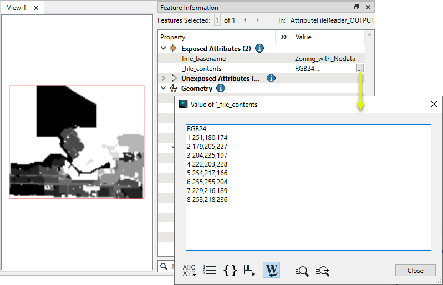Click the find in text icon
This screenshot has height=285, width=443.
click(x=302, y=270)
